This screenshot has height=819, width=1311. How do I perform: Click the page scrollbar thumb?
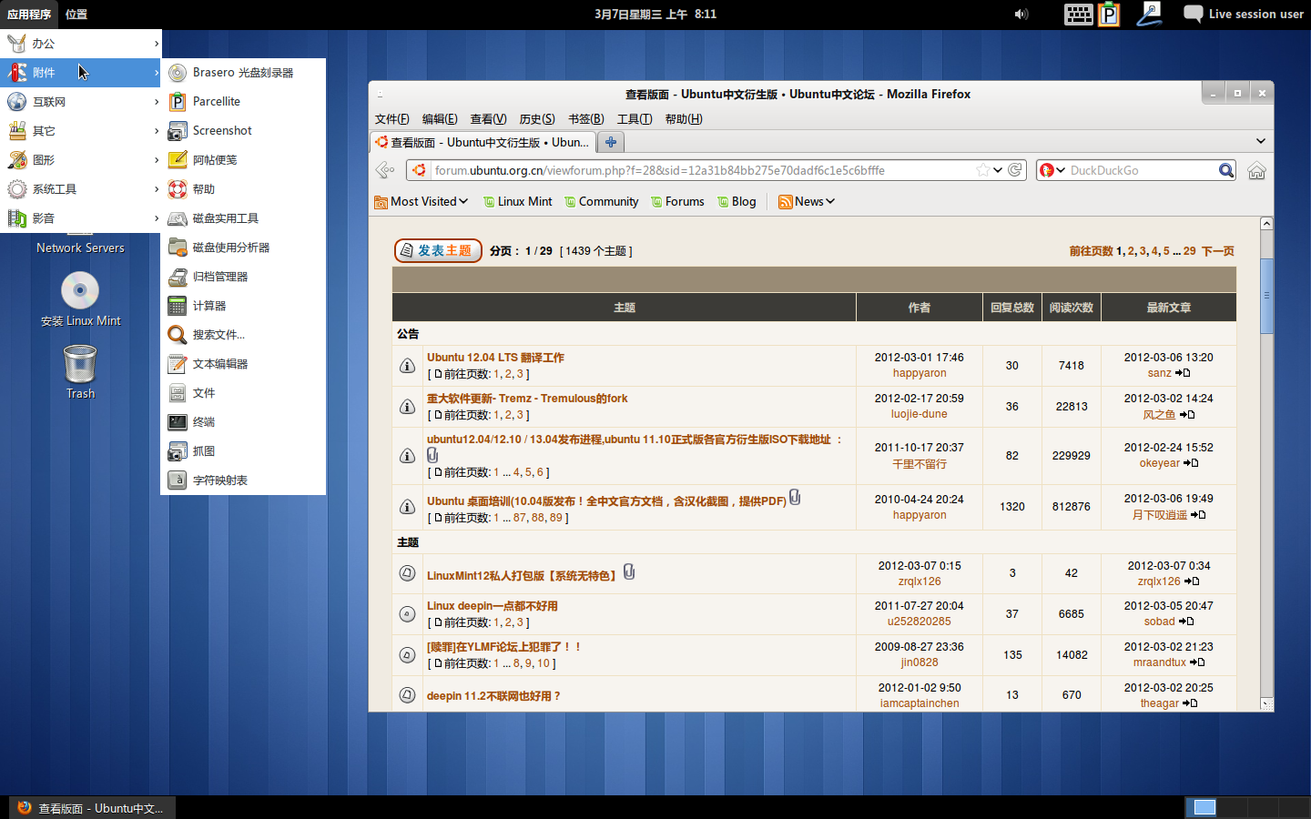tap(1266, 296)
